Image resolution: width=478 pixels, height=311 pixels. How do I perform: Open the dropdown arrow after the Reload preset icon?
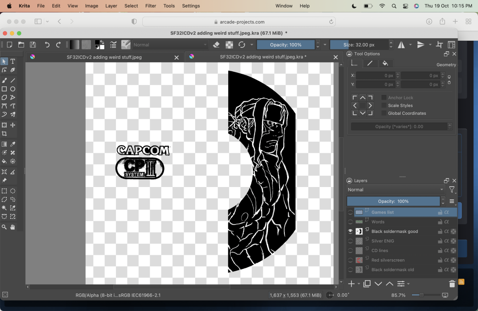[252, 45]
